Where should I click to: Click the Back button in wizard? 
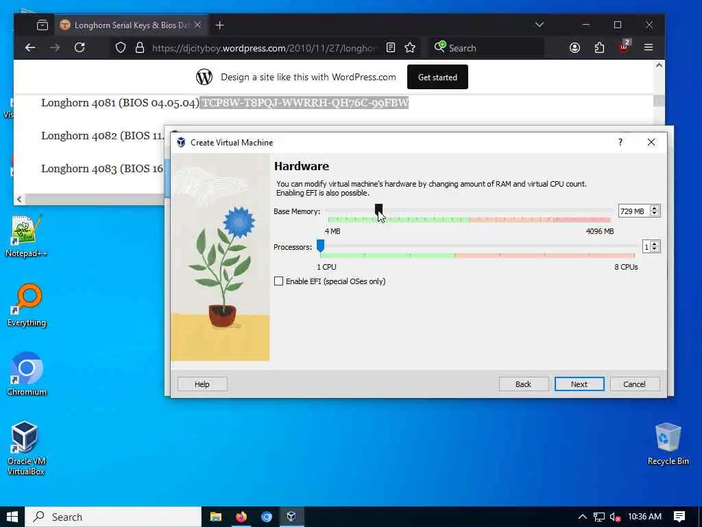click(x=523, y=384)
